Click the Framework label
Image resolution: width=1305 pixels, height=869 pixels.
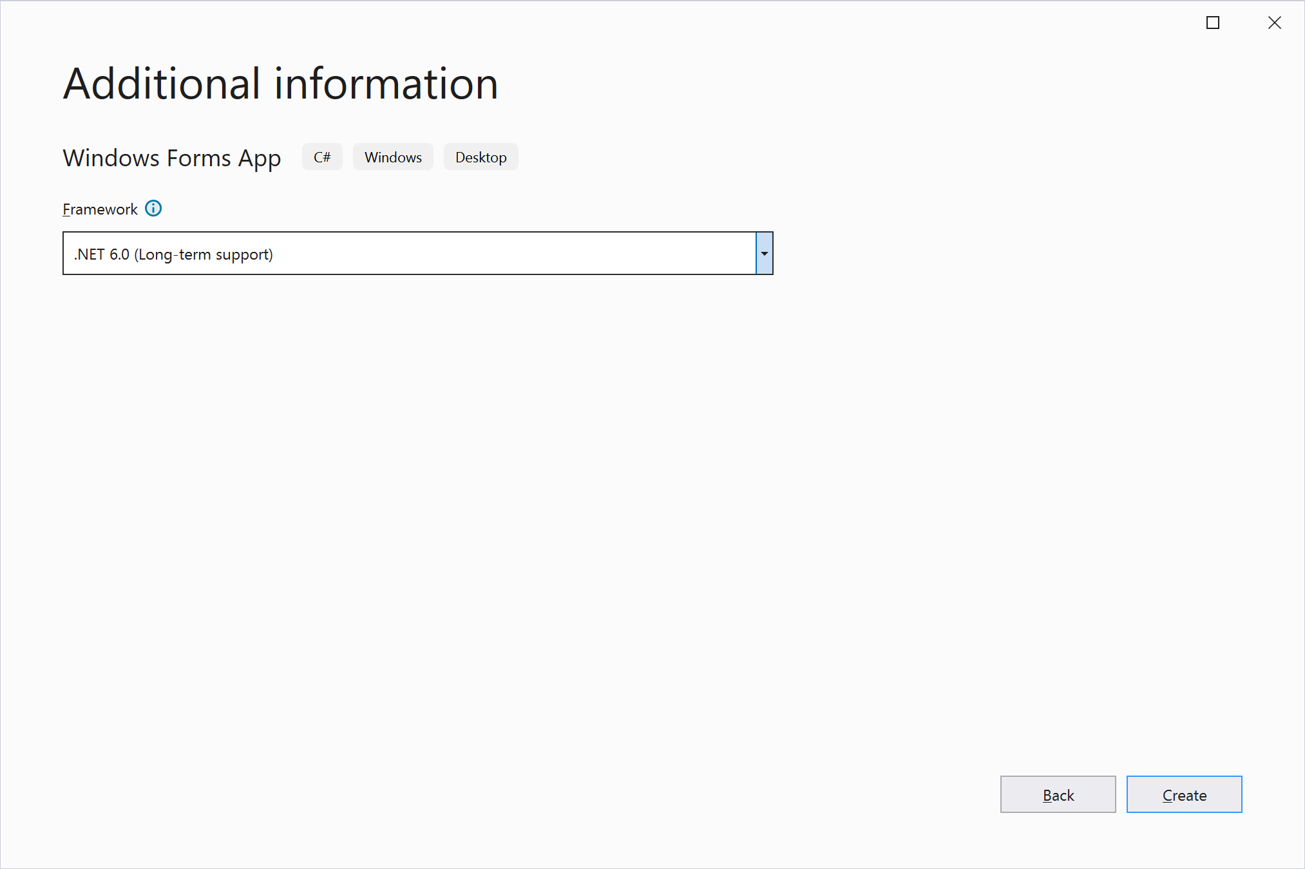(100, 209)
